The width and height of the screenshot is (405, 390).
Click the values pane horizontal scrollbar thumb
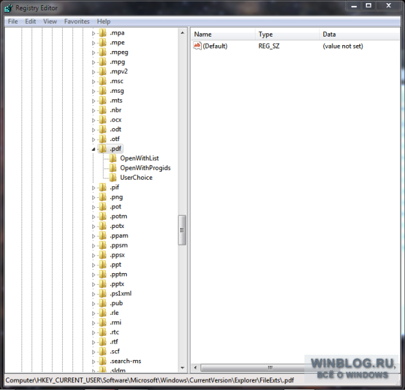tap(270, 368)
